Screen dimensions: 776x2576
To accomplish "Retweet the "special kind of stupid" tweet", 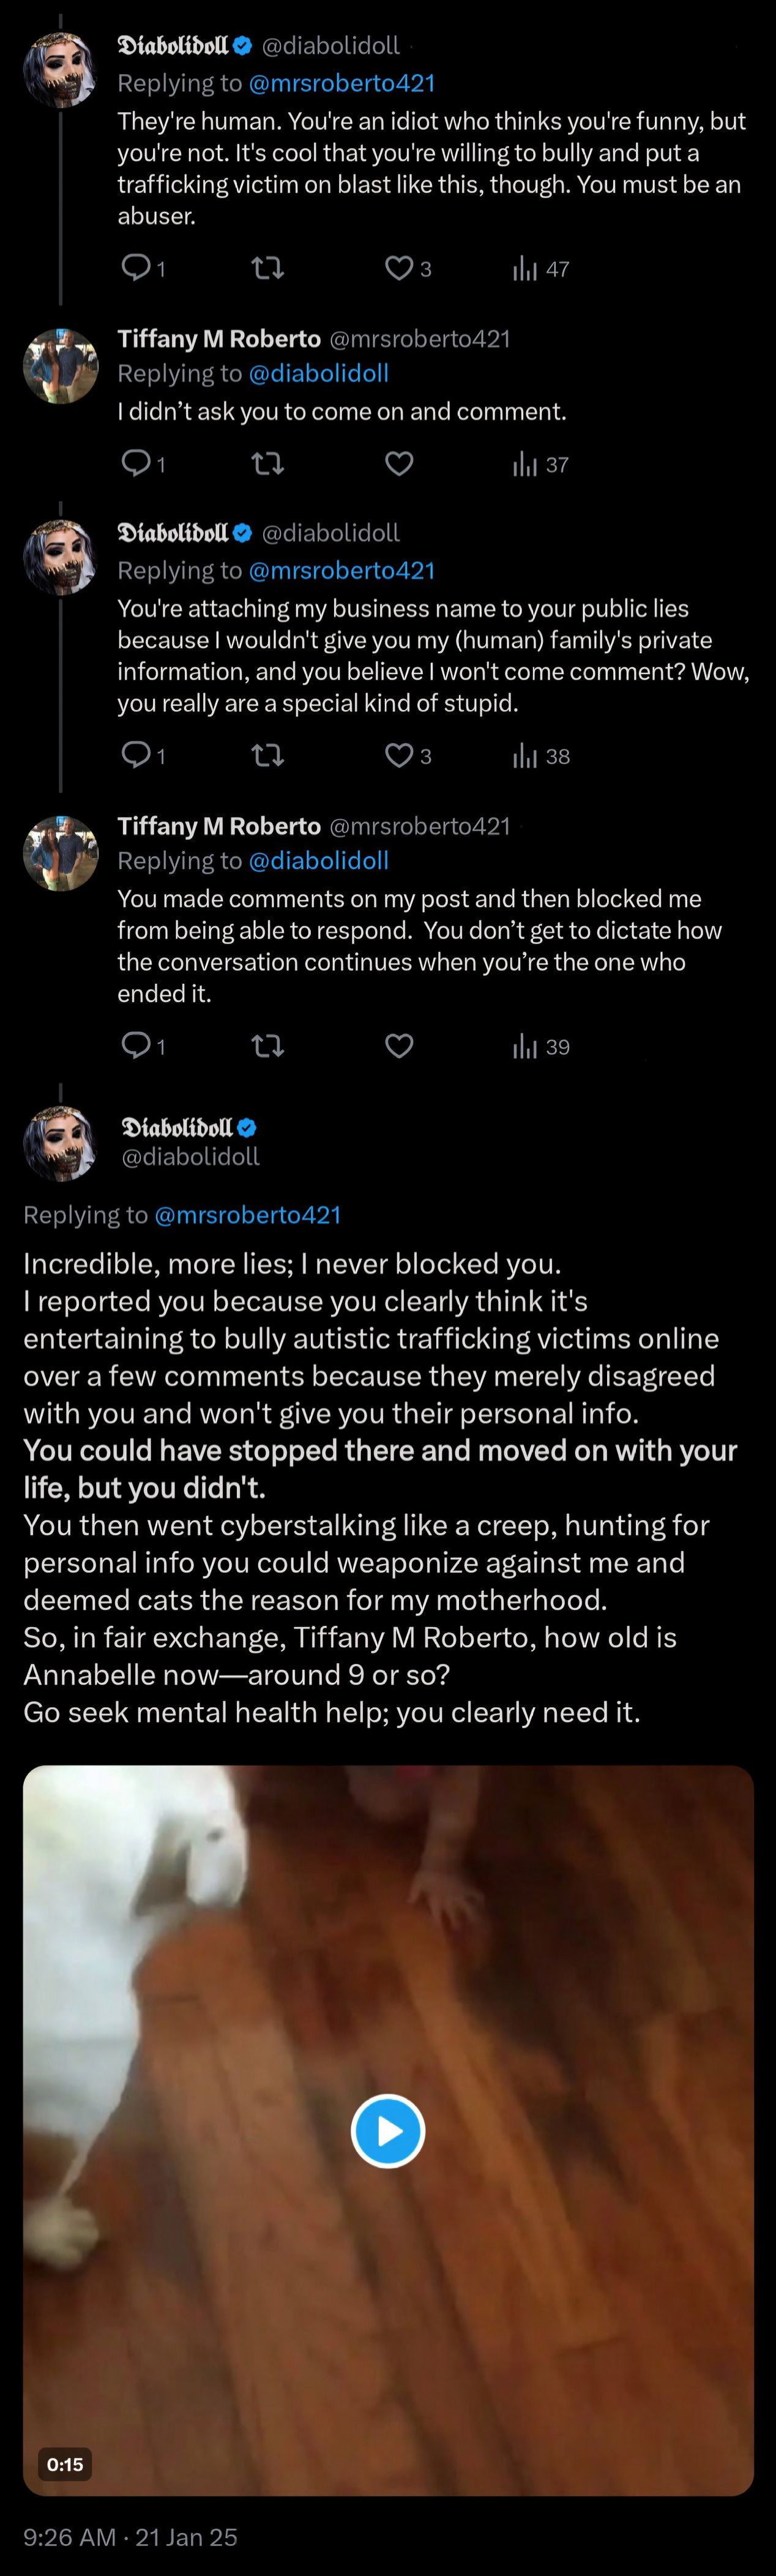I will point(267,755).
